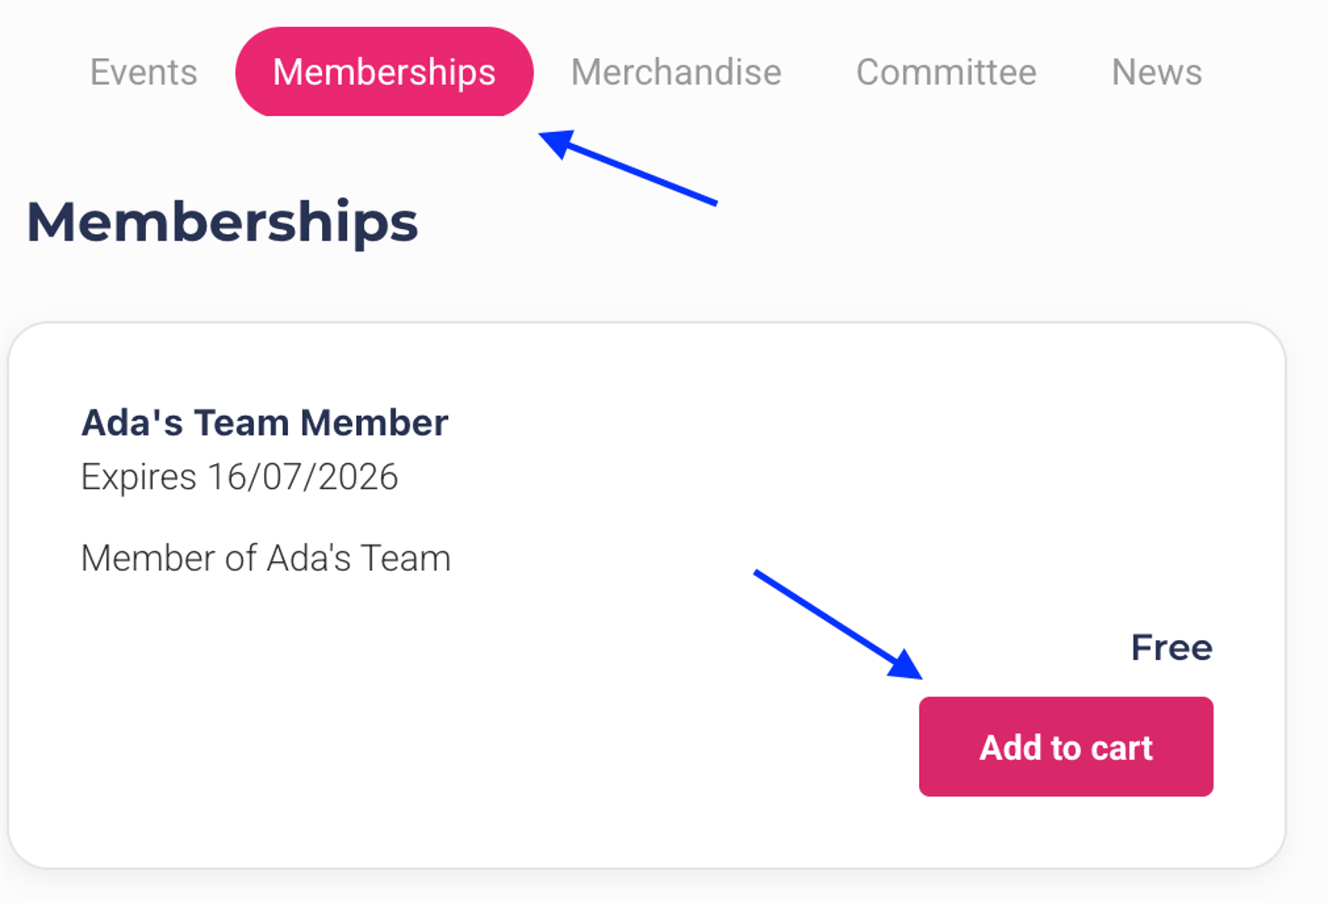Click the arrowhead beside the Memberships tab

[558, 143]
